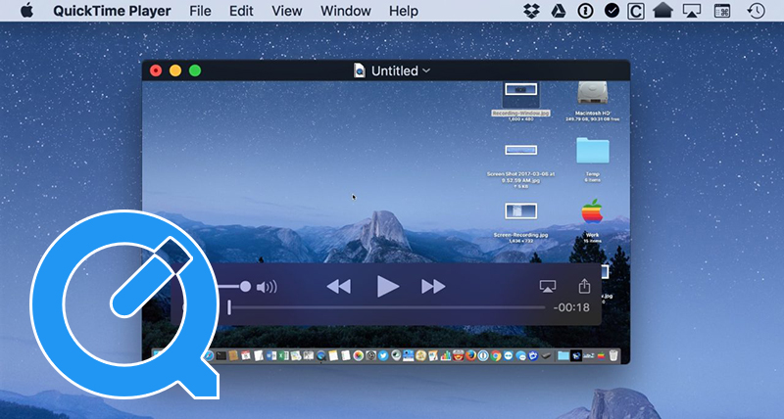
Task: Click the volume slider knob
Action: tap(245, 286)
